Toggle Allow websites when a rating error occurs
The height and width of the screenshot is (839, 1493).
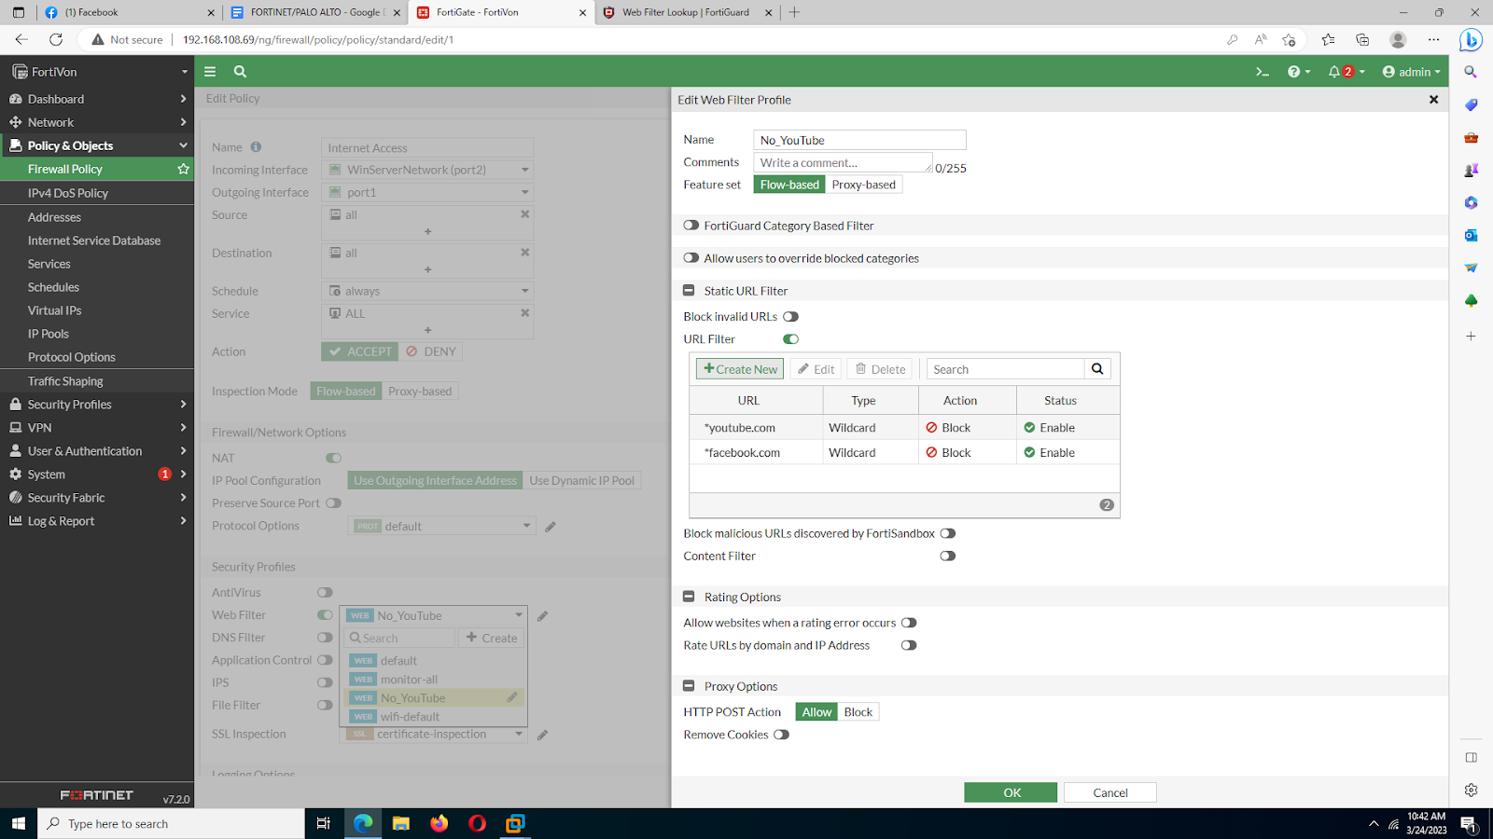[909, 623]
